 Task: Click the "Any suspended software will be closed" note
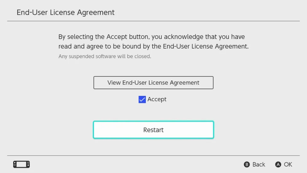(105, 57)
